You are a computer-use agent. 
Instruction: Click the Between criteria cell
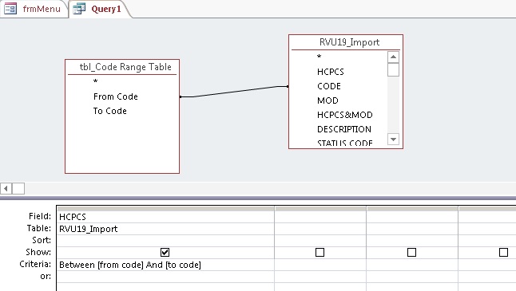pos(165,265)
